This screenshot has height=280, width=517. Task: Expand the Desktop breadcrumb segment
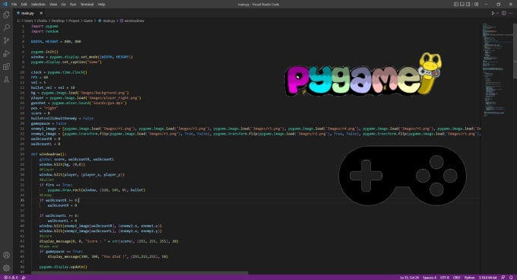(x=58, y=21)
